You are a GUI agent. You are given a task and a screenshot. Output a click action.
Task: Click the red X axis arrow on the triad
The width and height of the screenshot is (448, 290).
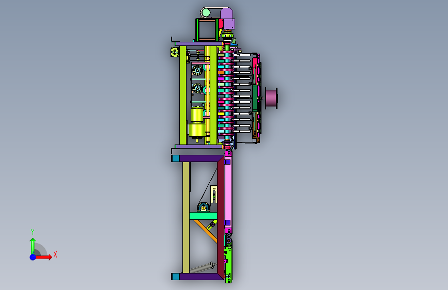(43, 257)
